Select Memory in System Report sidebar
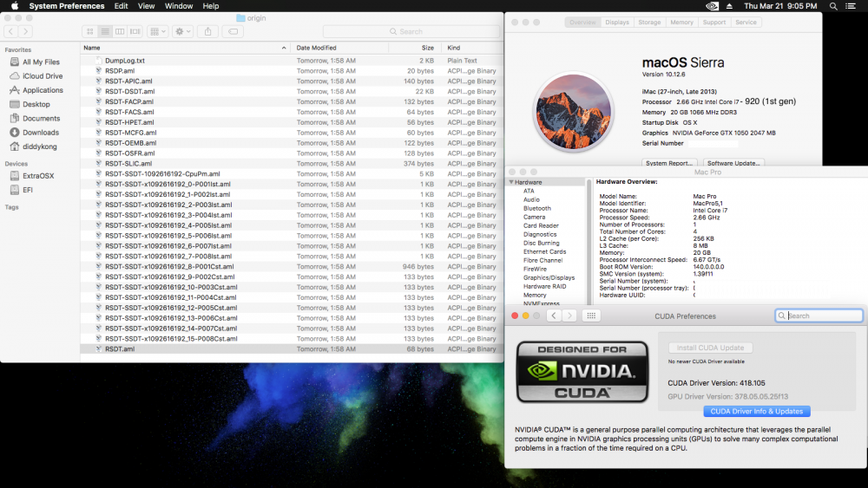This screenshot has width=868, height=488. [535, 296]
